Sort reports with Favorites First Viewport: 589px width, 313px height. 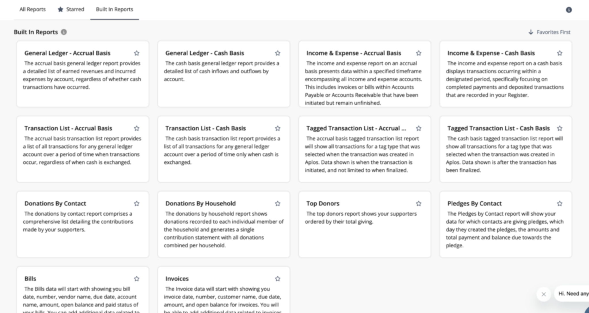coord(549,32)
